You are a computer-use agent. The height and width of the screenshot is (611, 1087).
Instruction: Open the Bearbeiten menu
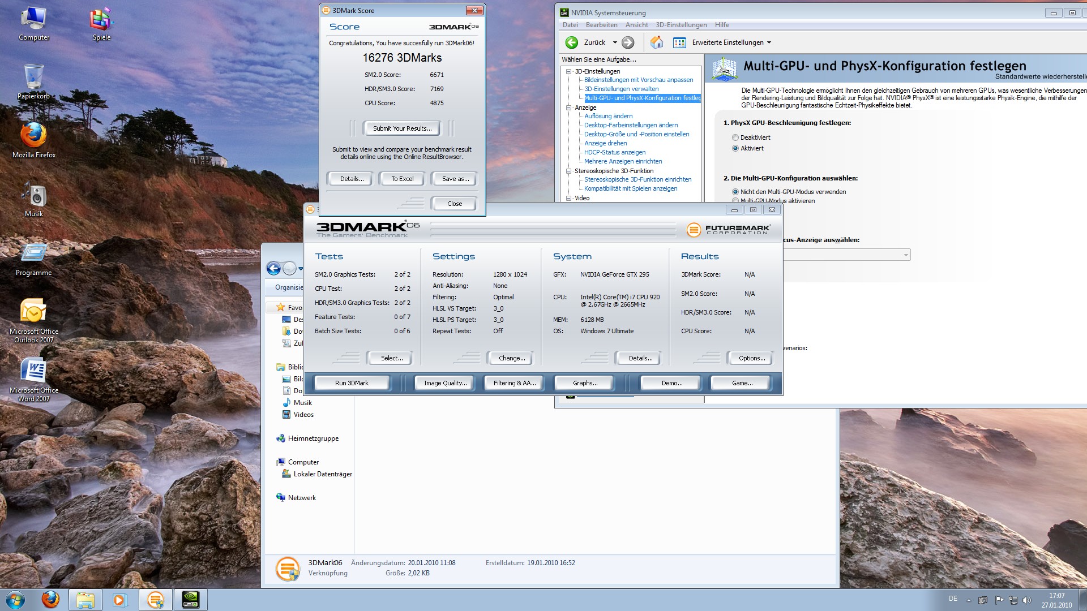601,25
